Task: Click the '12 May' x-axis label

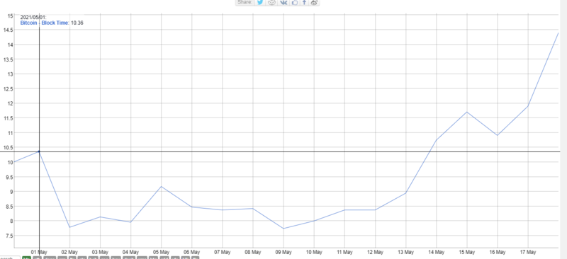Action: (375, 252)
